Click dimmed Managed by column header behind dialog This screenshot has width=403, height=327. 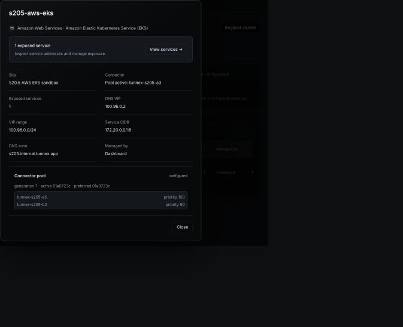pyautogui.click(x=227, y=149)
